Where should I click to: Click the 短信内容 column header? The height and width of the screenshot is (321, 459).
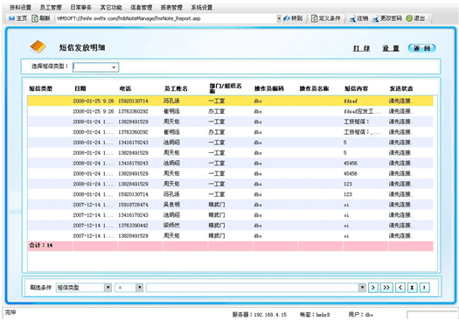pos(356,88)
